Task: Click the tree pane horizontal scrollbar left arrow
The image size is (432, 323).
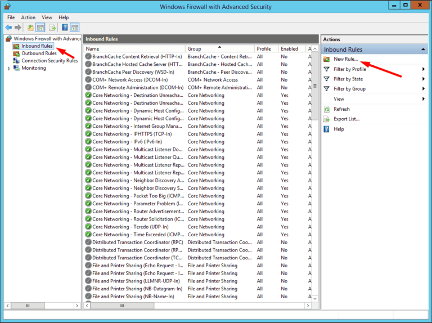Action: (7, 306)
